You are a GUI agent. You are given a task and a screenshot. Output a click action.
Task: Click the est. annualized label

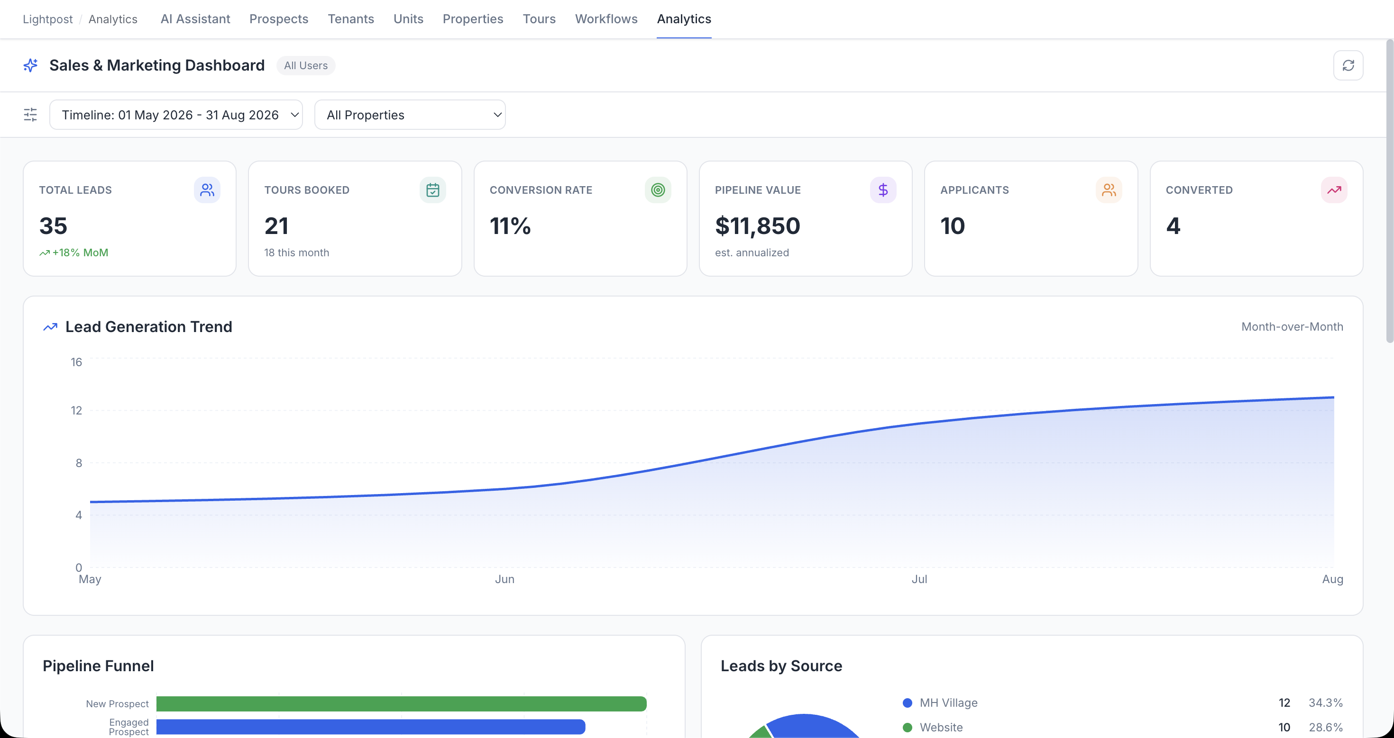pyautogui.click(x=752, y=252)
